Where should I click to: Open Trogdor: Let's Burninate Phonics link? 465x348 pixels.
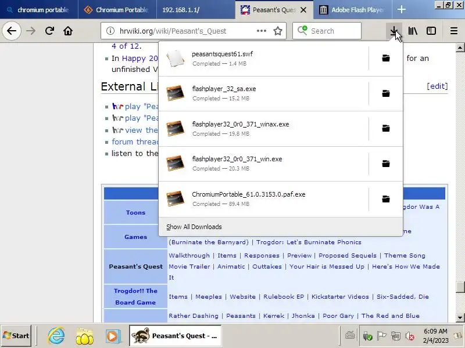tap(309, 242)
